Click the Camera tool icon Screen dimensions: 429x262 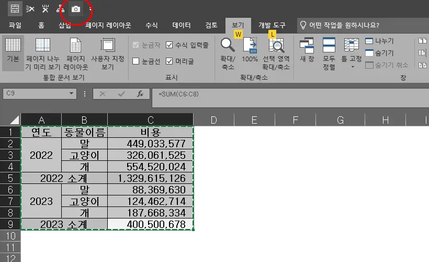click(x=76, y=9)
